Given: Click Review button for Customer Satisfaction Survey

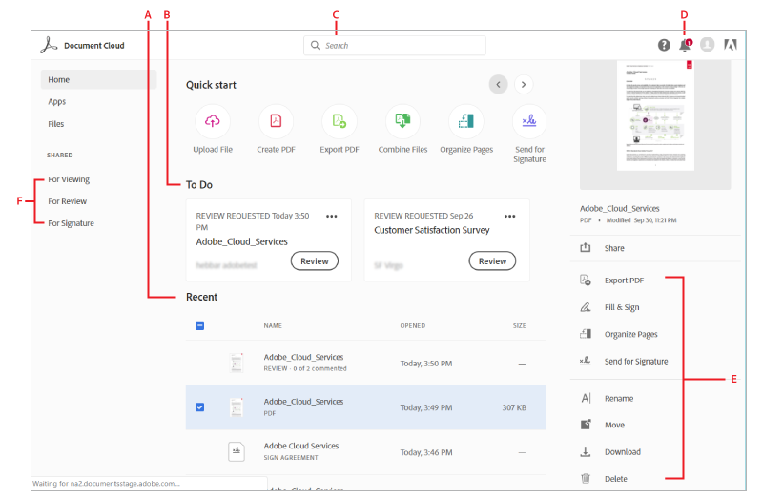Looking at the screenshot, I should [x=492, y=260].
